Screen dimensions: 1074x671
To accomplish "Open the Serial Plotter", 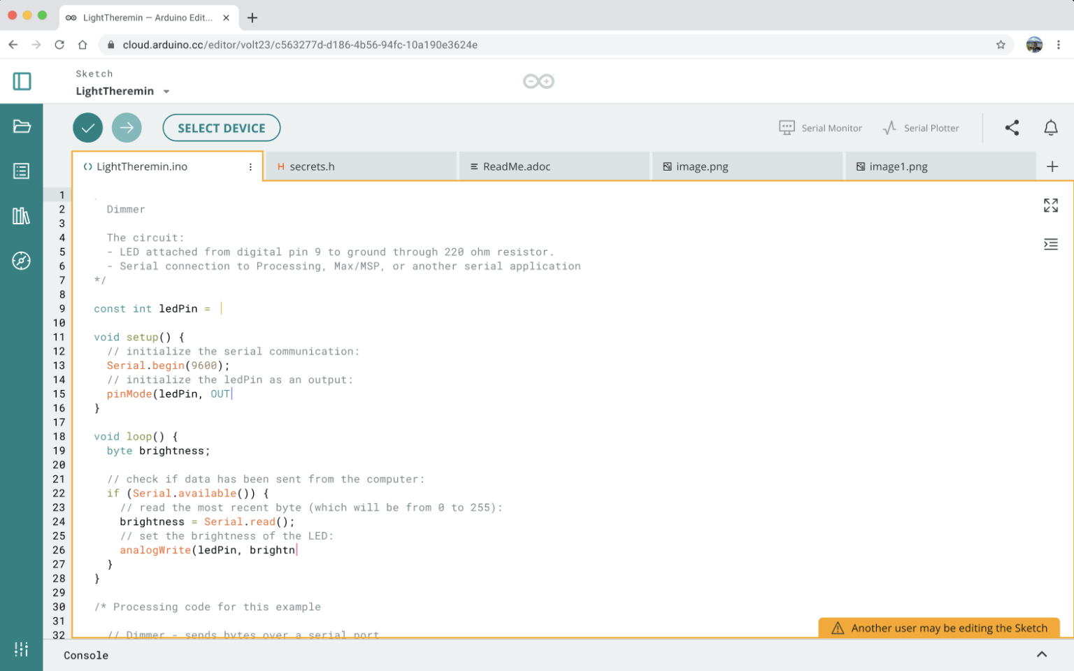I will (x=922, y=127).
